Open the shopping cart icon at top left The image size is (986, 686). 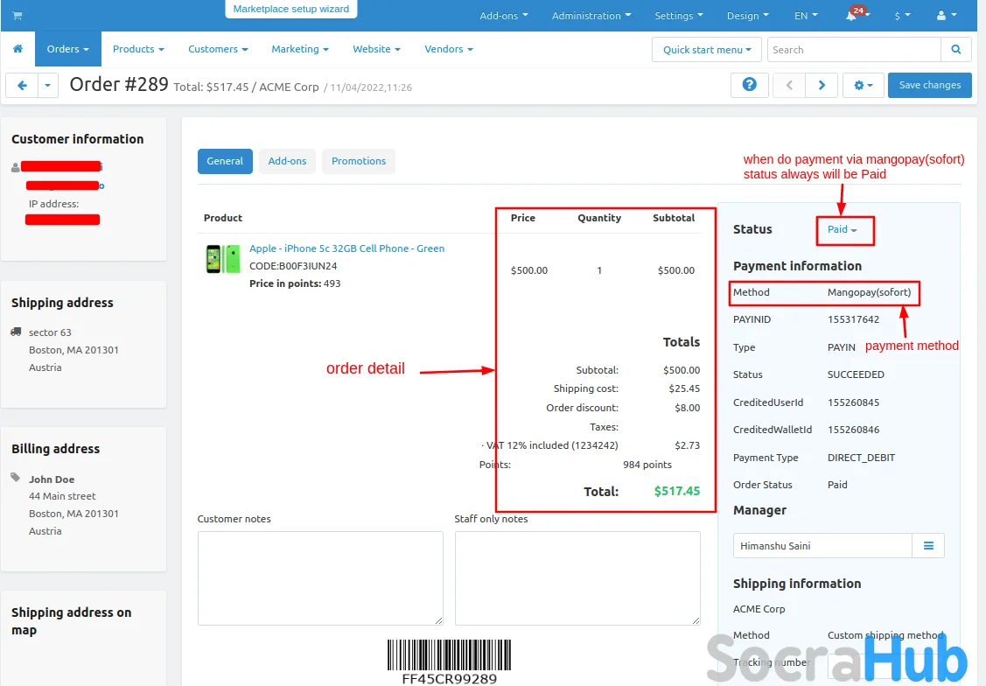point(17,16)
